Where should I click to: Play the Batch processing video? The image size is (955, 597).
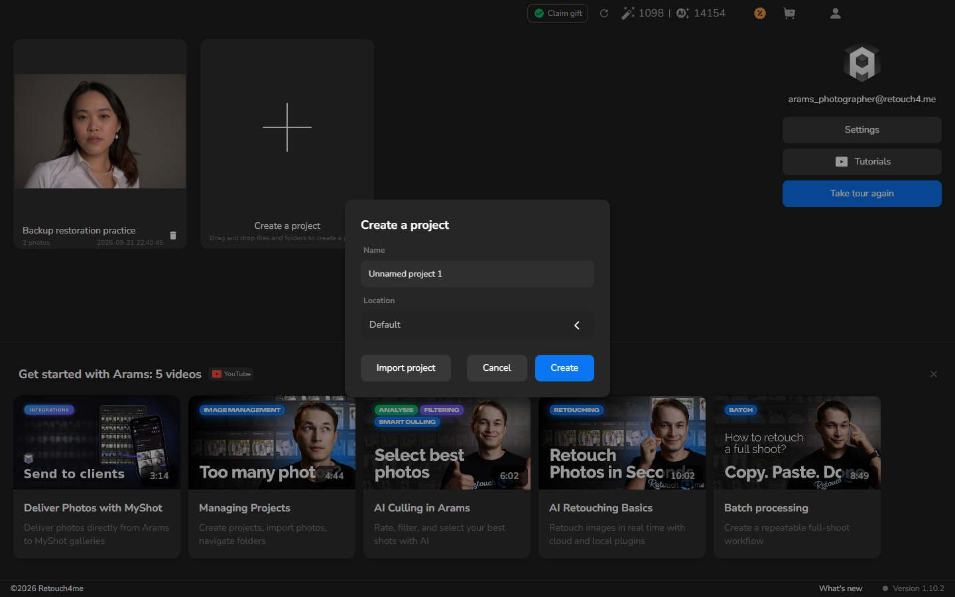pos(797,442)
